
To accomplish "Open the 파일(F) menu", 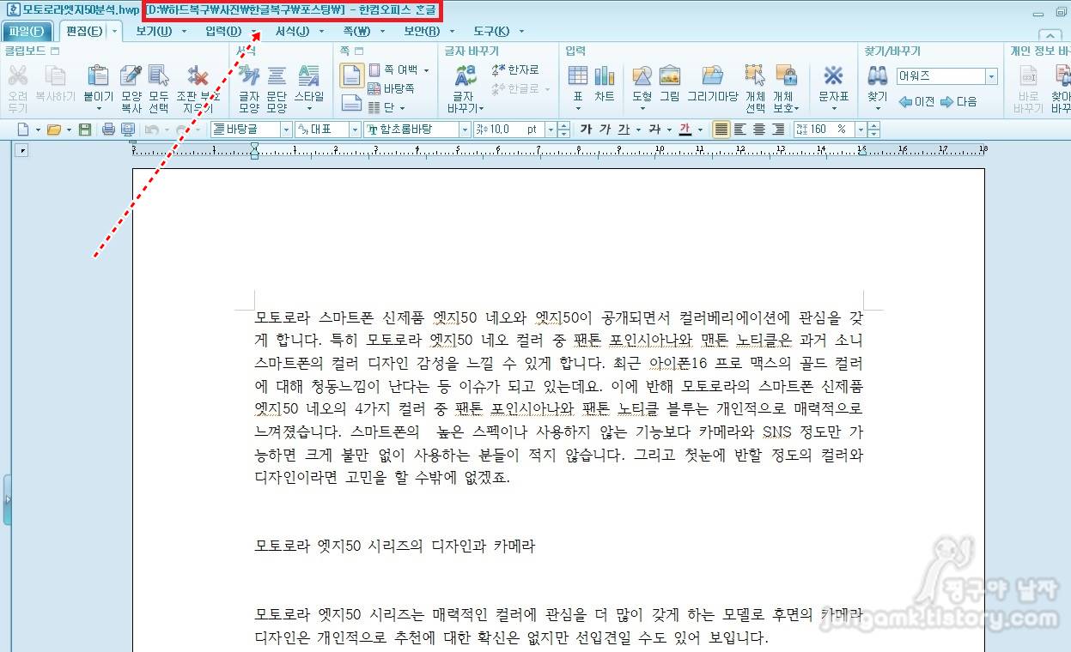I will [x=27, y=32].
